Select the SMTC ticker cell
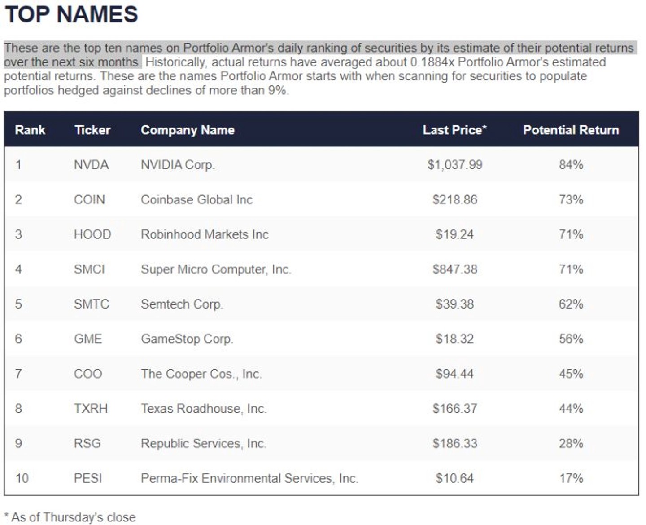This screenshot has height=525, width=646. tap(92, 304)
